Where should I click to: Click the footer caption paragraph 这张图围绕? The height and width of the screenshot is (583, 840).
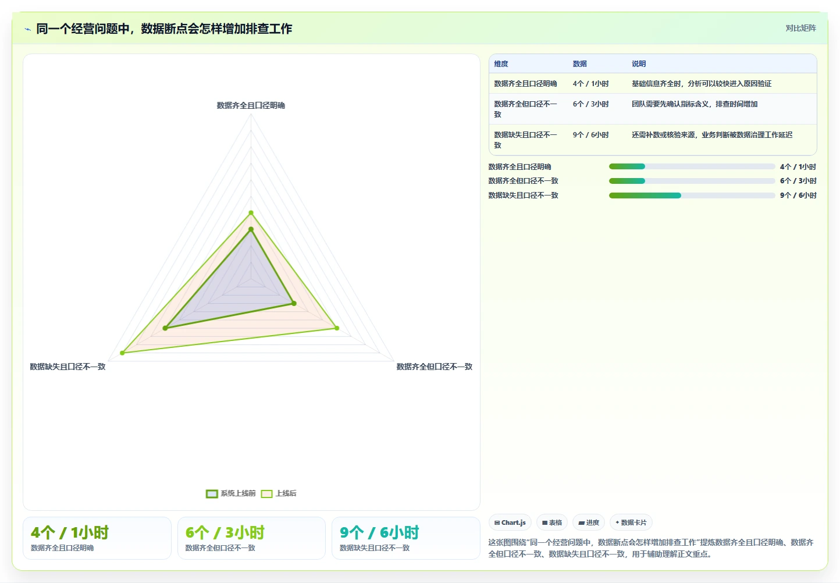coord(651,548)
